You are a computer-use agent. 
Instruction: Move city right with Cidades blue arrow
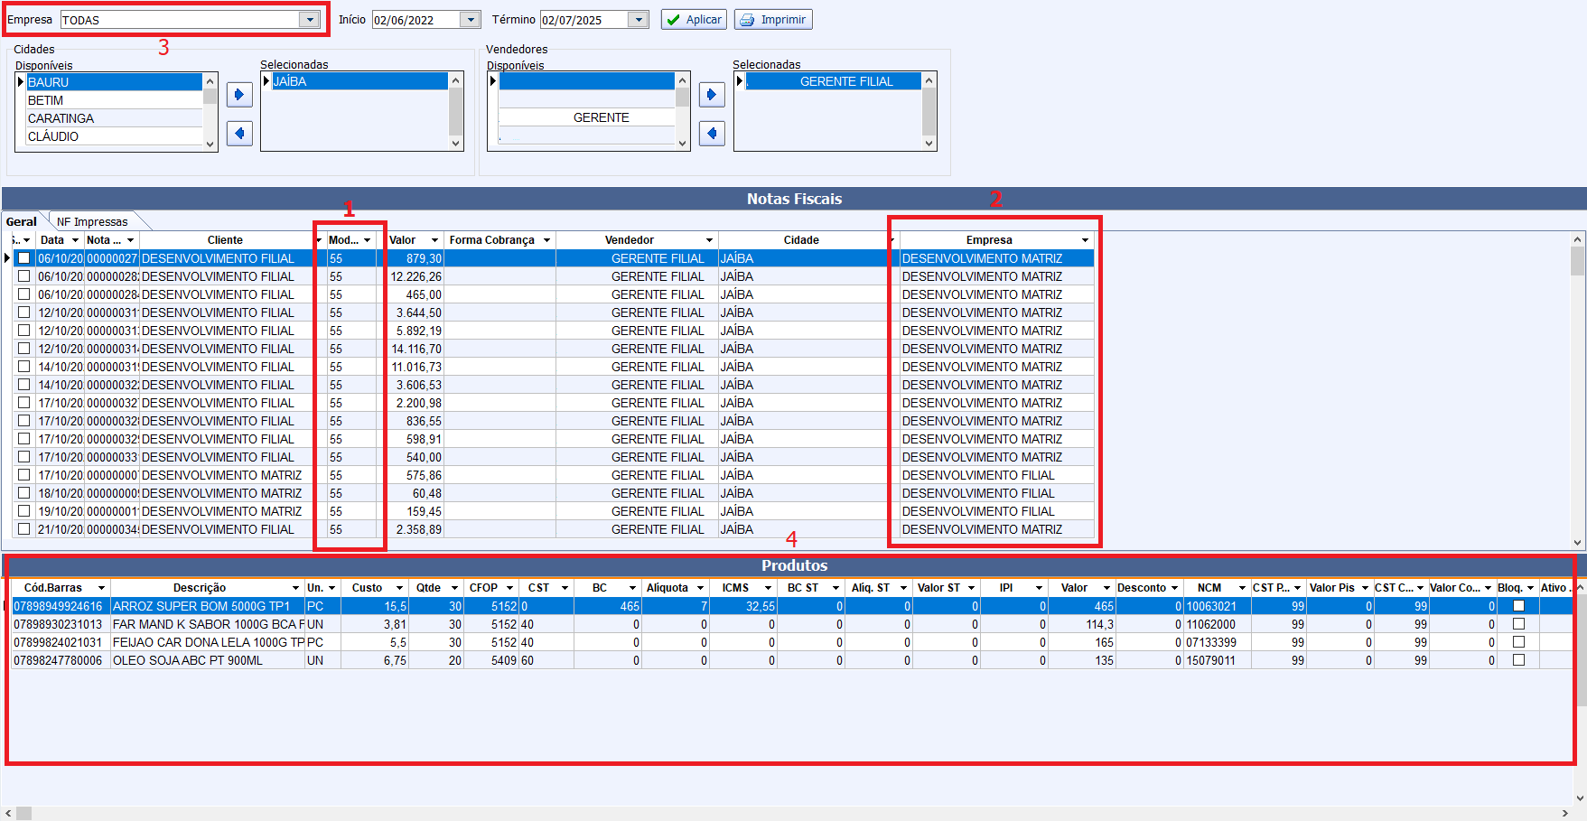pos(239,95)
